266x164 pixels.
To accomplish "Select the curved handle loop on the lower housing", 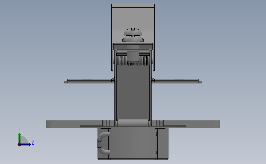I will [103, 143].
